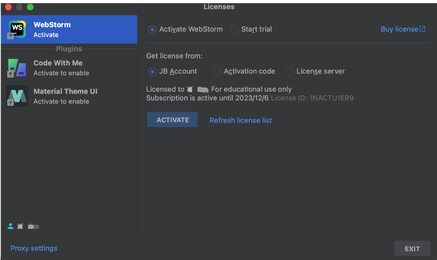
Task: Click the Material Theme UI plugin icon
Action: (x=17, y=96)
